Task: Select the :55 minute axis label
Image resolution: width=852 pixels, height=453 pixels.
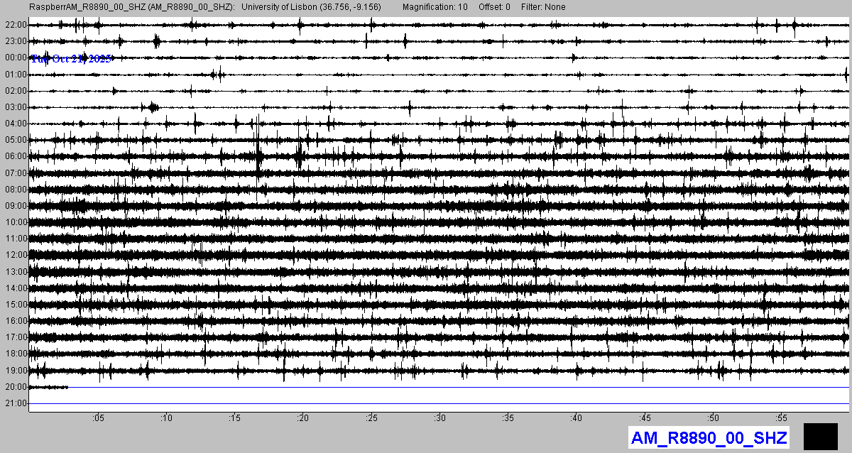Action: click(x=782, y=417)
